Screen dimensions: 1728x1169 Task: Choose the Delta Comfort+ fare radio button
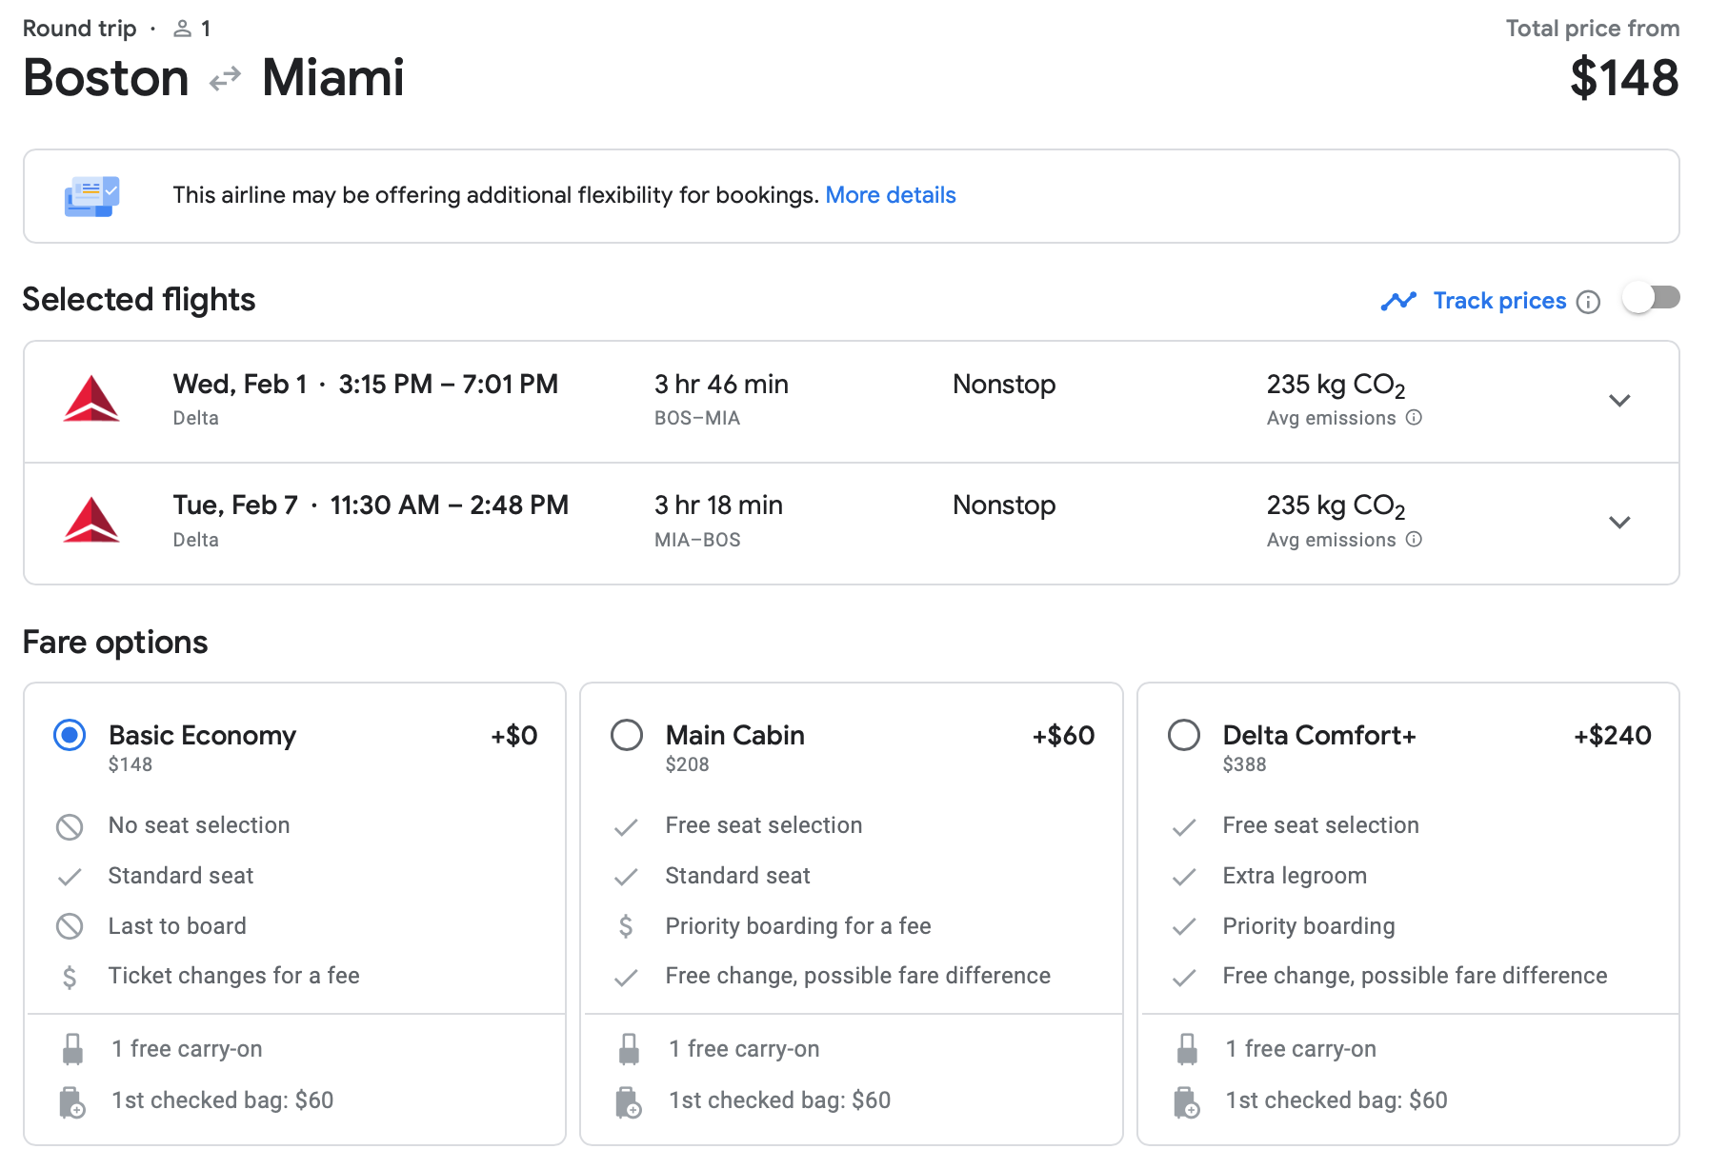click(x=1184, y=735)
